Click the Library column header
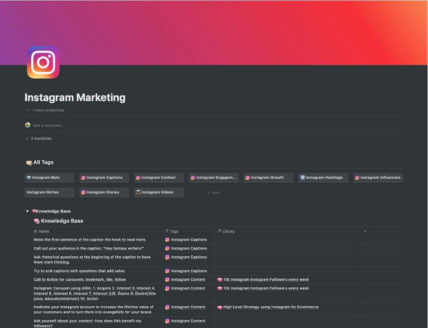Viewport: 428px width, 328px height. (x=288, y=231)
